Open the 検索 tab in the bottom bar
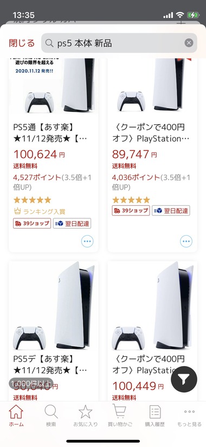Viewport: 206px width, 447px height. pyautogui.click(x=51, y=415)
